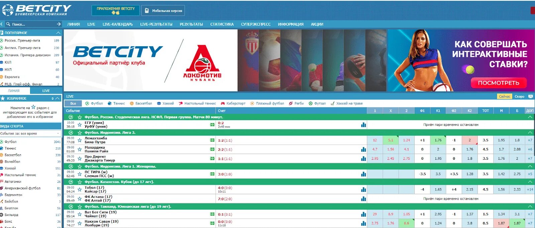The width and height of the screenshot is (535, 228).
Task: Collapse Казахстан Кубок до 17 лет group
Action: [530, 182]
